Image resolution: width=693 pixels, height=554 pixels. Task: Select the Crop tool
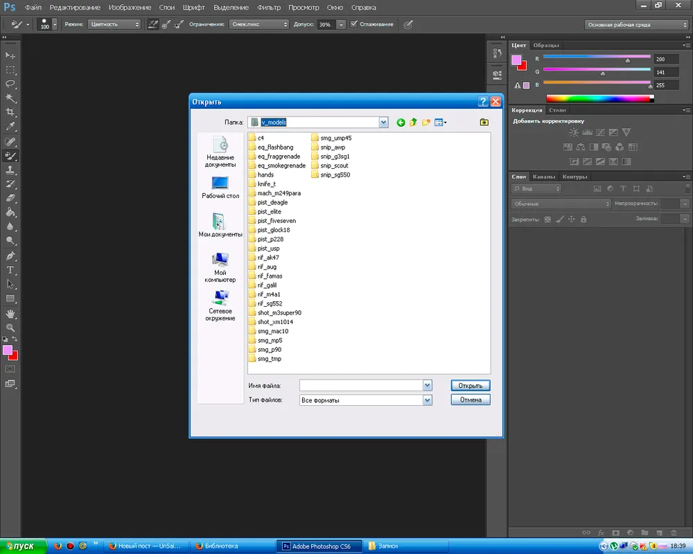tap(10, 112)
